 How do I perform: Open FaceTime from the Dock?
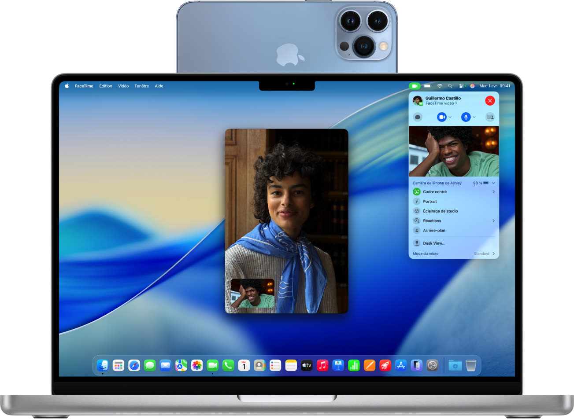(x=213, y=365)
